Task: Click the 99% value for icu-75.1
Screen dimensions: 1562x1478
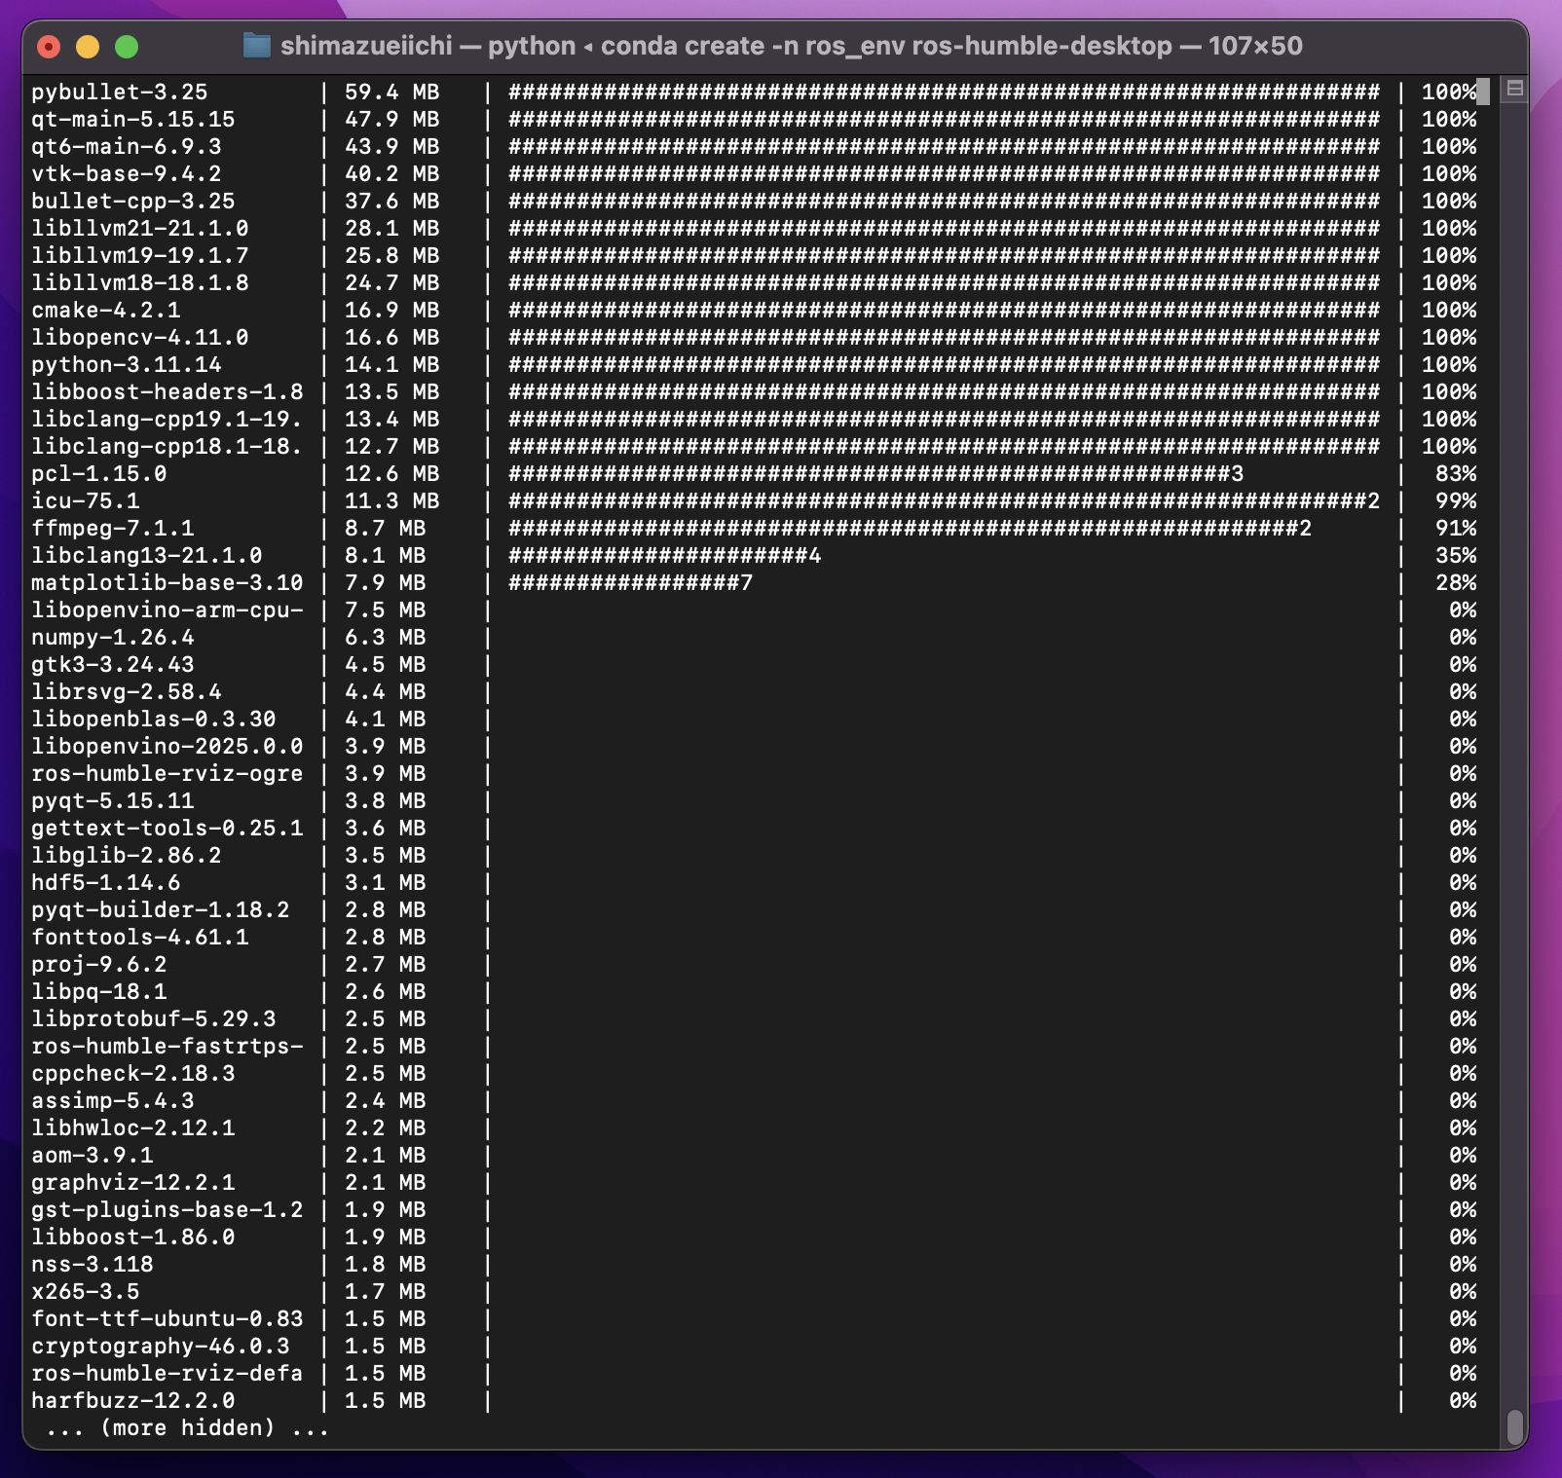Action: click(1456, 500)
